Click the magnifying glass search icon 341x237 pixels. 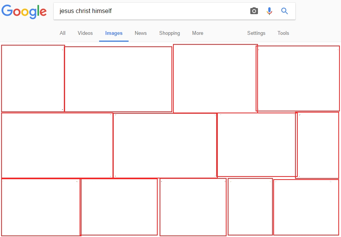point(284,11)
